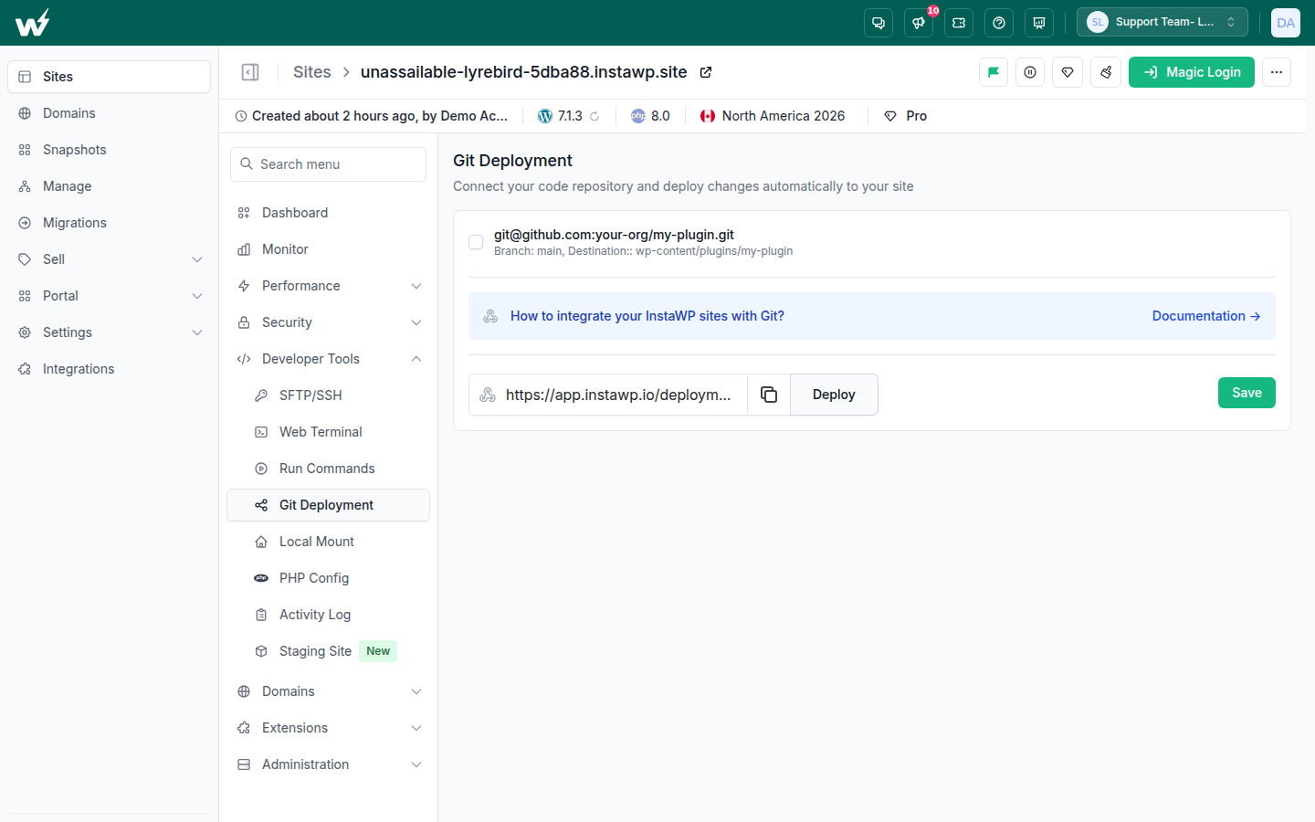Open SFTP/SSH under Developer Tools
This screenshot has height=822, width=1315.
(329, 395)
